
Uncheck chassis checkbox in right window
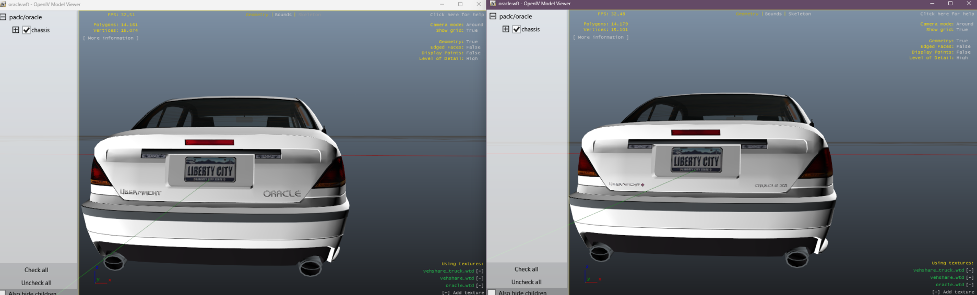pyautogui.click(x=517, y=29)
